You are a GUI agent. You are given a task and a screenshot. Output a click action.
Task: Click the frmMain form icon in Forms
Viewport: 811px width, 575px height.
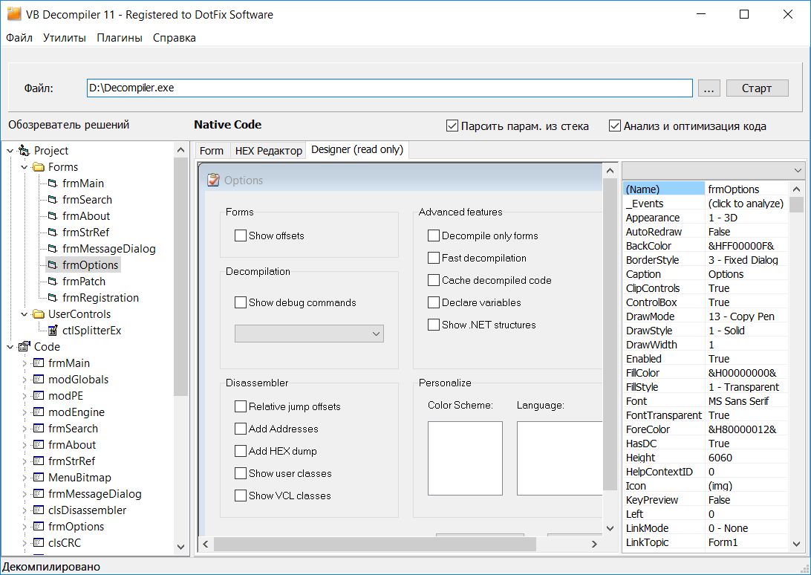point(53,183)
